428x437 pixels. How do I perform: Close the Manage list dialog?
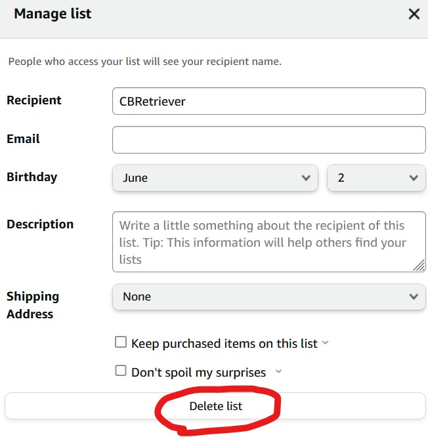click(x=414, y=14)
